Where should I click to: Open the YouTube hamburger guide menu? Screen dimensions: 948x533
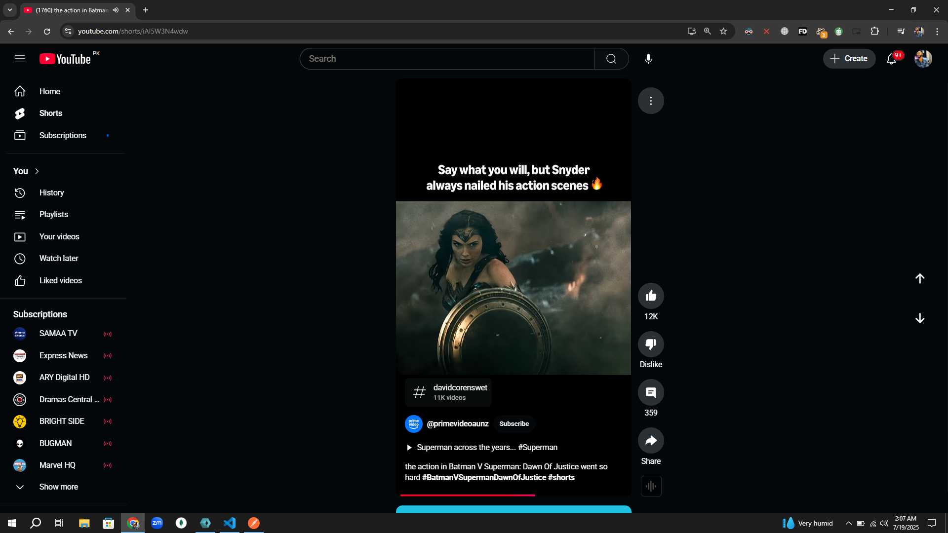(20, 59)
